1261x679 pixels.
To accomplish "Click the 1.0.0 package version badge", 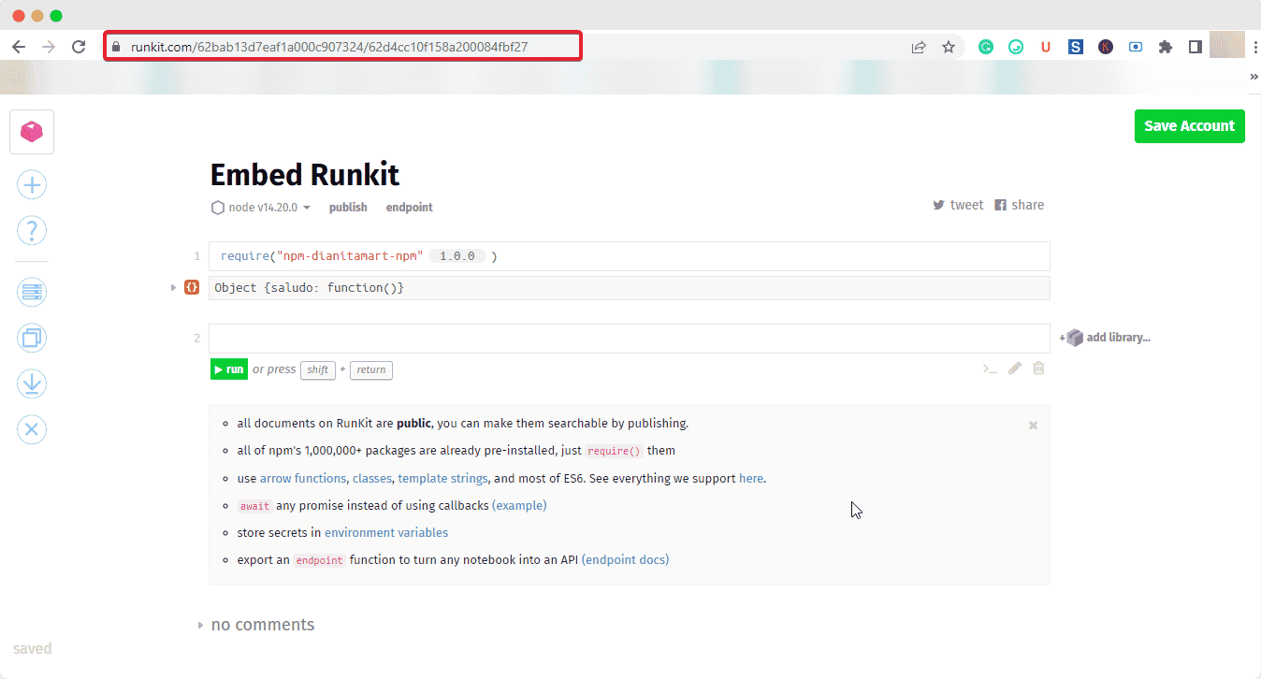I will 457,256.
